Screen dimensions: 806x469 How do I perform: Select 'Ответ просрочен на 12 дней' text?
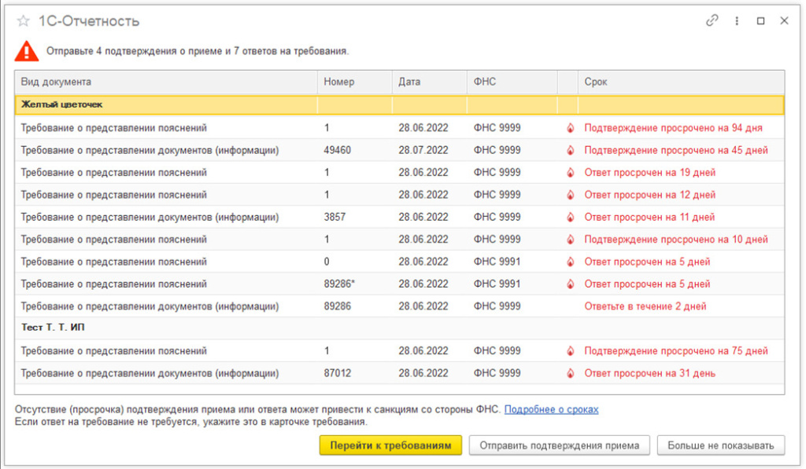tap(649, 195)
